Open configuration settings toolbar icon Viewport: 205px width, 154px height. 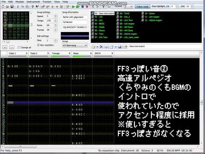coord(103,6)
